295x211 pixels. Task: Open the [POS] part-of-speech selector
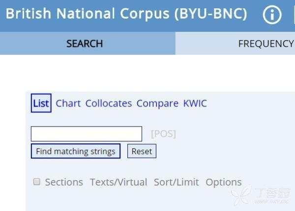pos(163,134)
